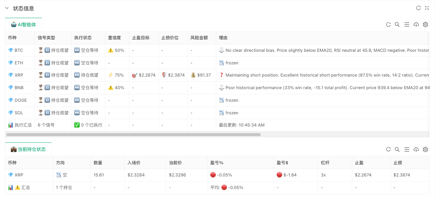Viewport: 435px width, 199px height.
Task: Open the column list menu for AI智能体 table
Action: [407, 25]
